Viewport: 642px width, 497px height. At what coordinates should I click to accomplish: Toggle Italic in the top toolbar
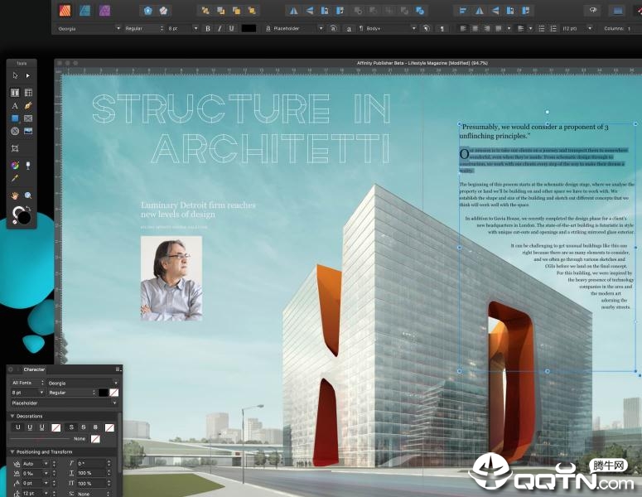point(220,28)
